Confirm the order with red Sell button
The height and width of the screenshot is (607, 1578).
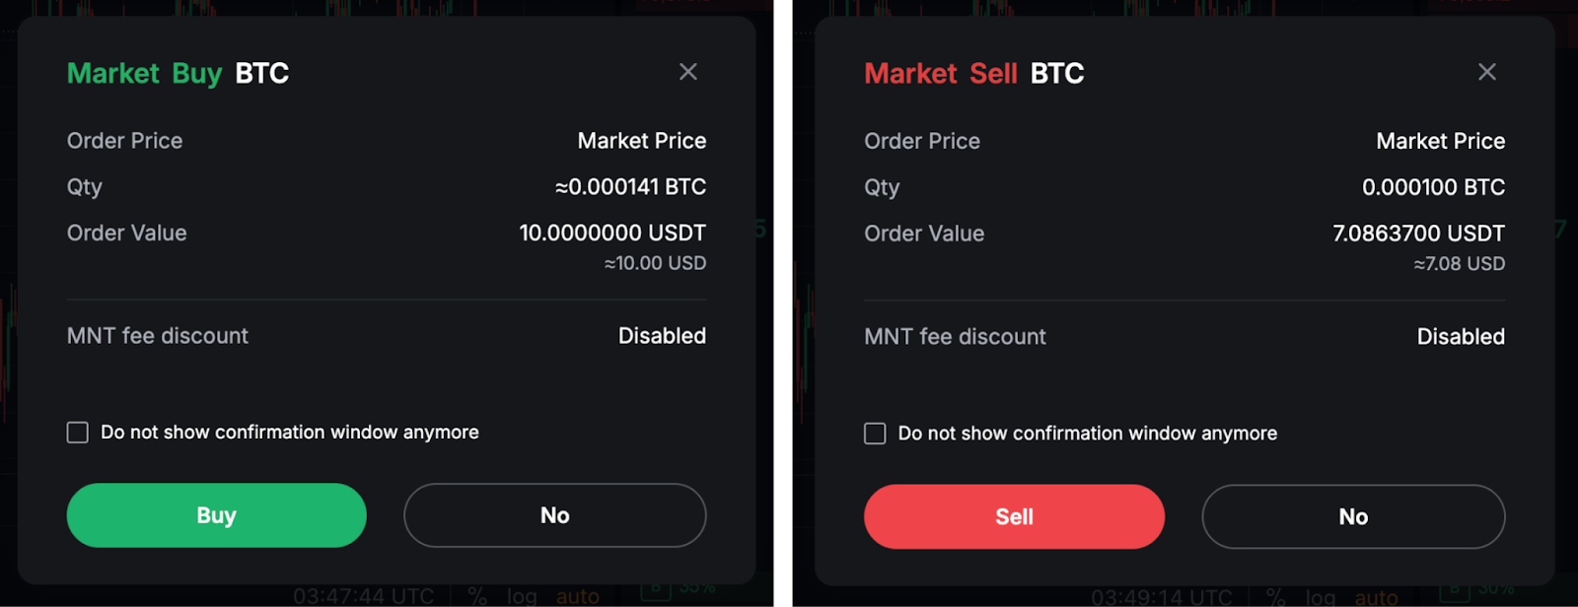(1014, 516)
